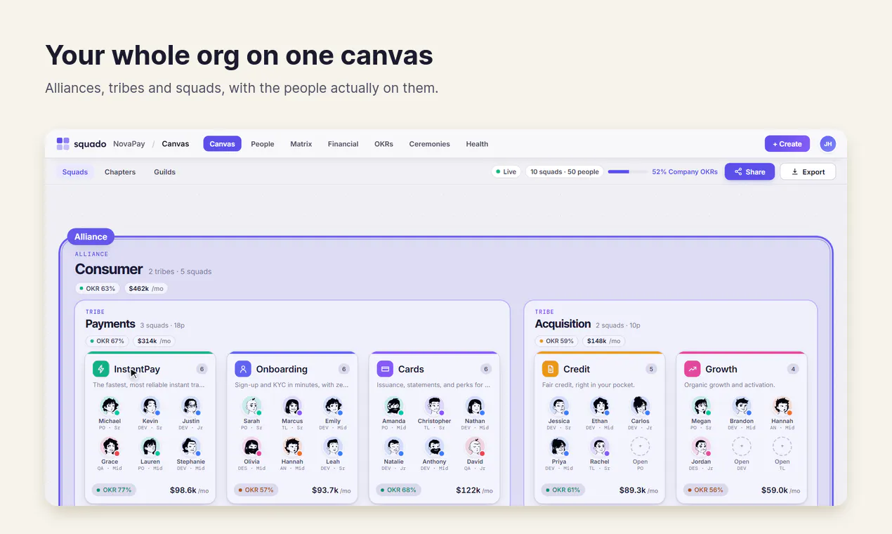Image resolution: width=892 pixels, height=534 pixels.
Task: Select Sarah's avatar in Onboarding
Action: [x=251, y=406]
